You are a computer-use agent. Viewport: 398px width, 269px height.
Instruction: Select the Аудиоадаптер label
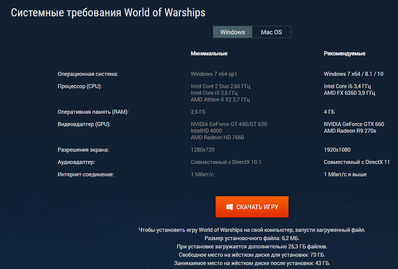click(77, 162)
